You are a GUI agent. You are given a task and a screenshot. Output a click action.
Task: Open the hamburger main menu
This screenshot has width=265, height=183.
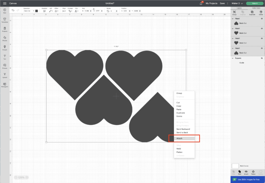(x=4, y=3)
